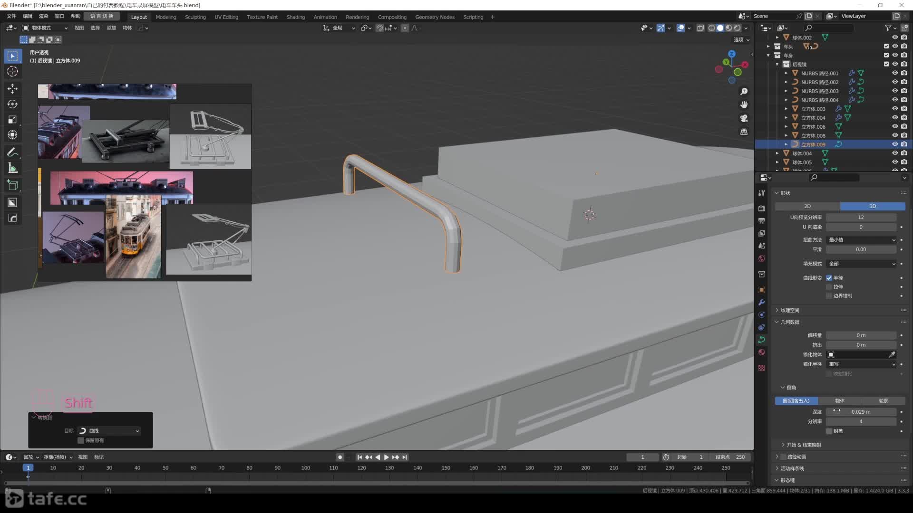Click the taper object eyedropper icon
This screenshot has width=913, height=513.
pos(892,355)
